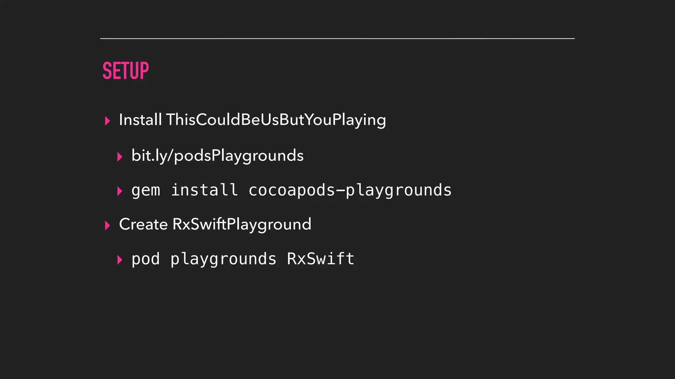Click the word RxSwift in pod command
675x379 pixels.
[x=321, y=259]
